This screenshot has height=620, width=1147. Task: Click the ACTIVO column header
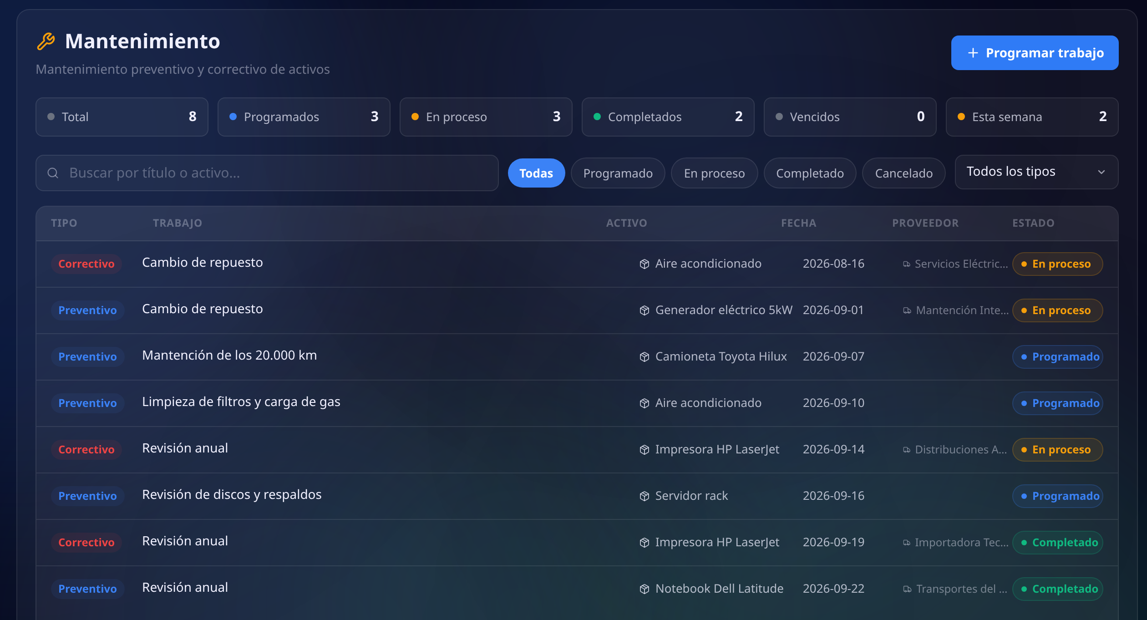626,223
